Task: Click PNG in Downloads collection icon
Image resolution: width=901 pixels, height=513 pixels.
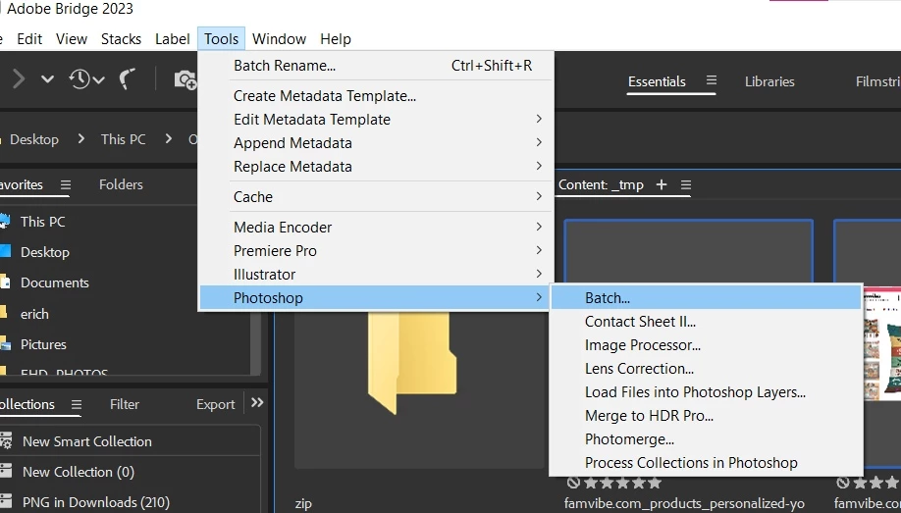Action: click(x=6, y=502)
